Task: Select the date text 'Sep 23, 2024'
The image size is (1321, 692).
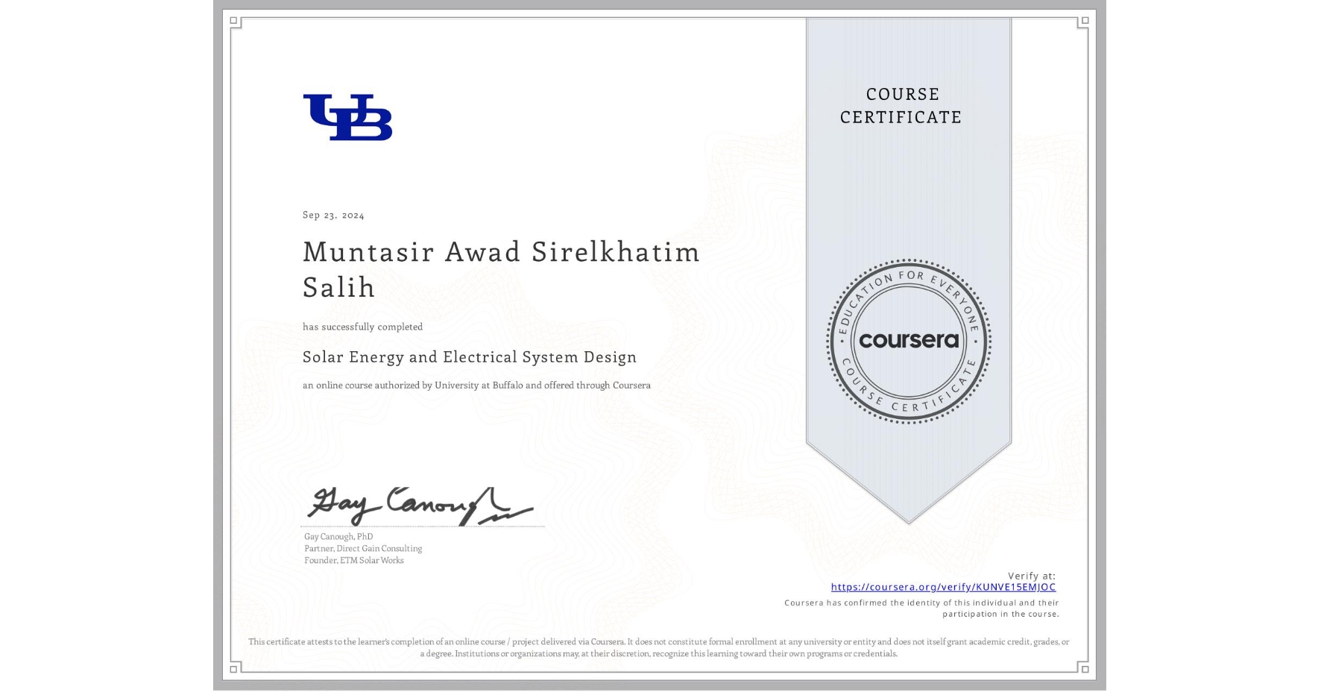Action: point(333,215)
